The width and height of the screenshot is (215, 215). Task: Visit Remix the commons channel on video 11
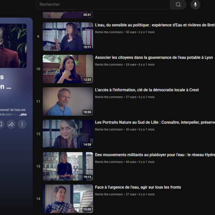click(109, 97)
